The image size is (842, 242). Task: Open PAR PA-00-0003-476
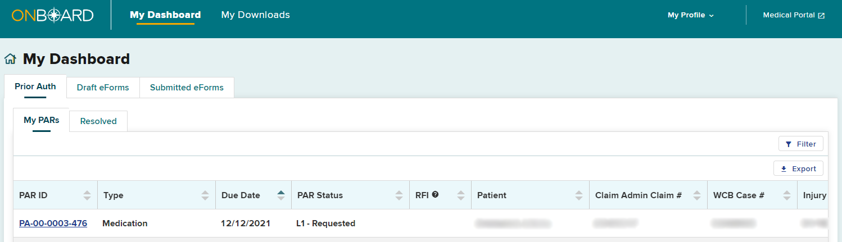53,223
